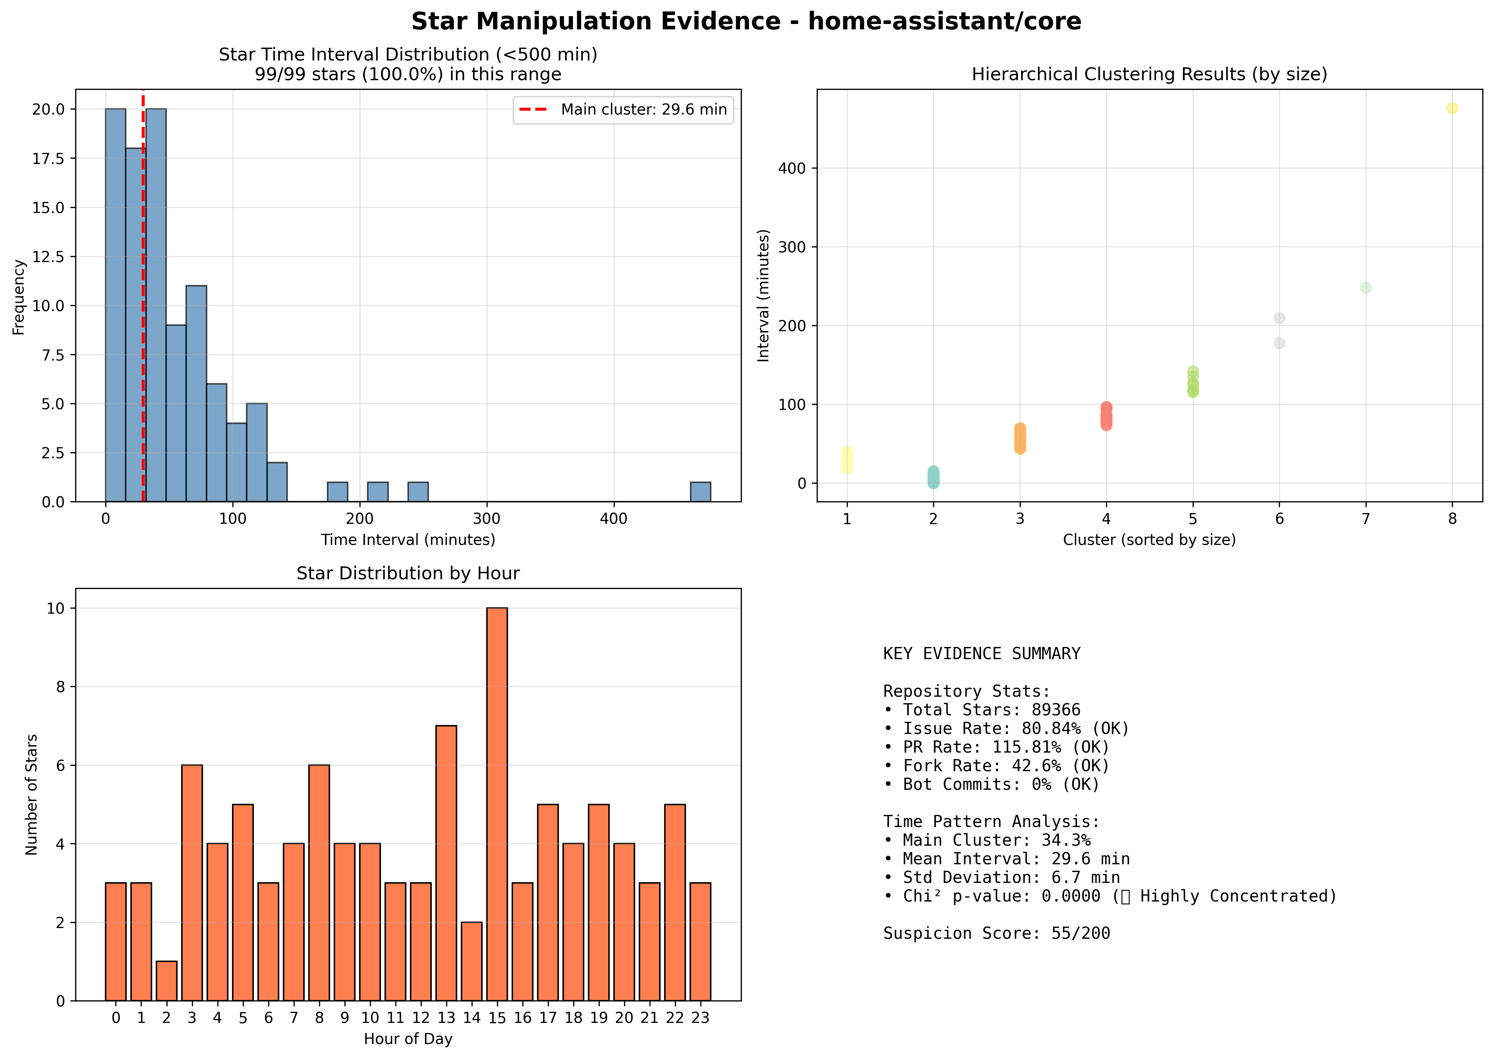Click the 'KEY EVIDENCE SUMMARY' heading
The image size is (1493, 1058).
tap(982, 653)
